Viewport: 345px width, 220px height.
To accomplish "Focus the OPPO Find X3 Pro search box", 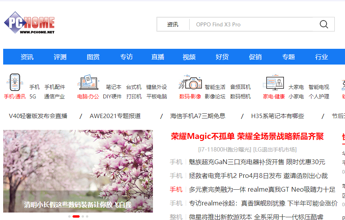I will [252, 24].
